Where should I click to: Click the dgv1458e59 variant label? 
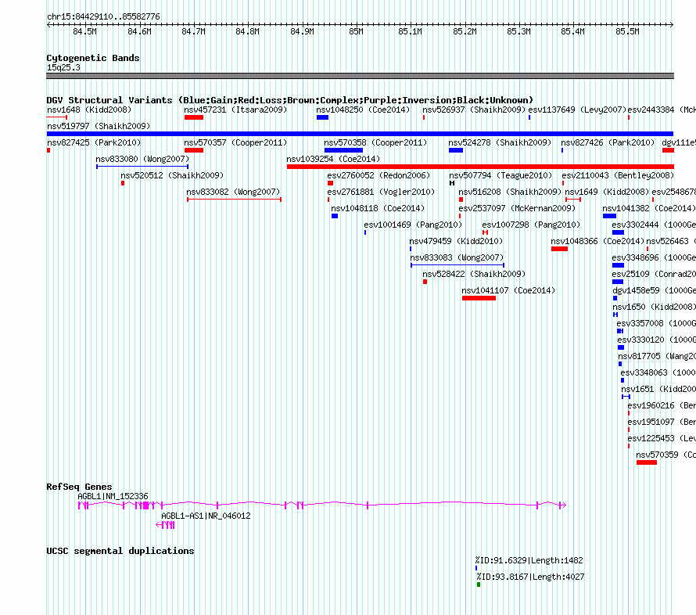tap(654, 290)
